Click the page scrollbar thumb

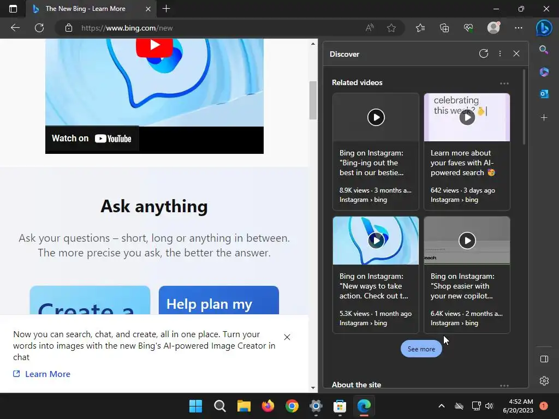(x=313, y=100)
